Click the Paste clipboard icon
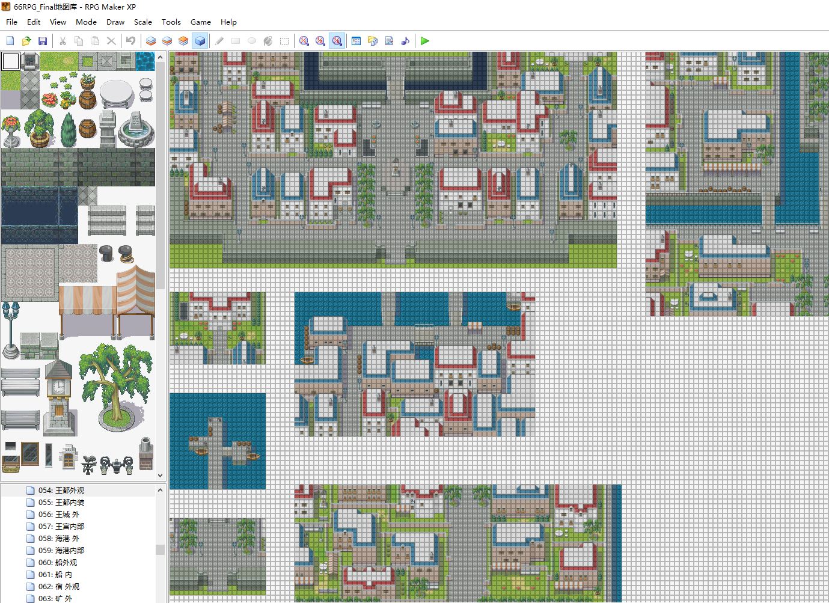This screenshot has height=603, width=829. coord(95,41)
